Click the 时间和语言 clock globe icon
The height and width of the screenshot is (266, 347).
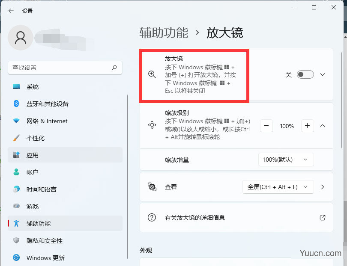[x=16, y=189]
